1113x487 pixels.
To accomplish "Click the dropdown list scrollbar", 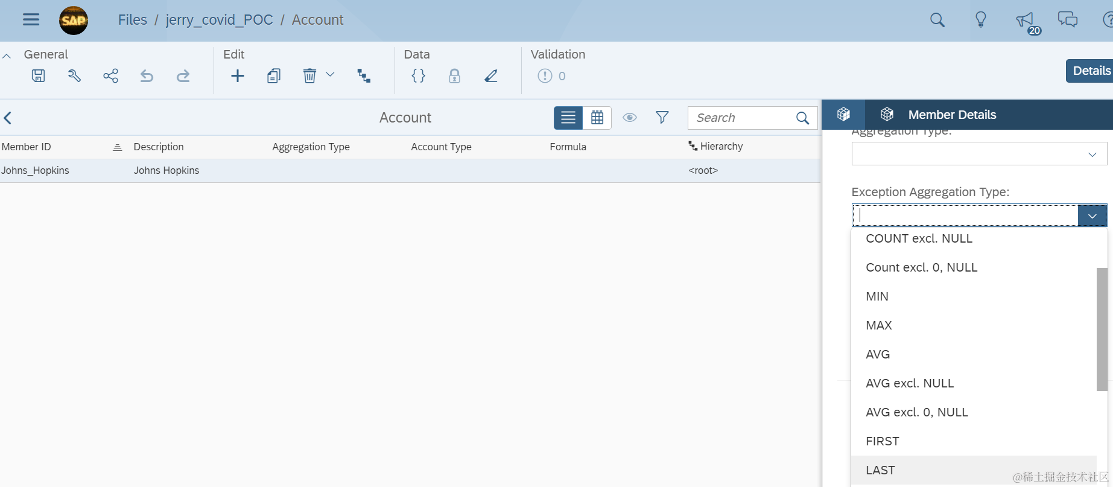I will tap(1102, 329).
